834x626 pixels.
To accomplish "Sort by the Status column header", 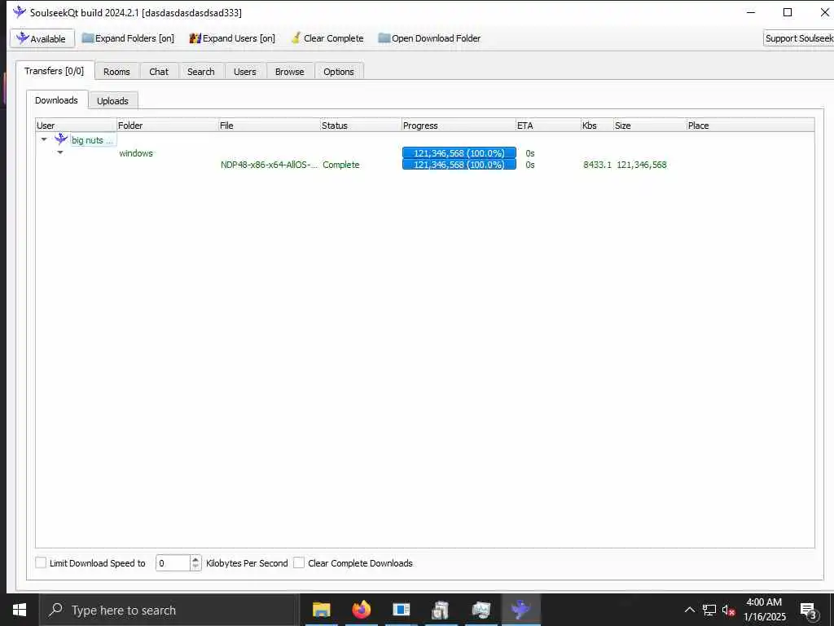I will tap(361, 126).
